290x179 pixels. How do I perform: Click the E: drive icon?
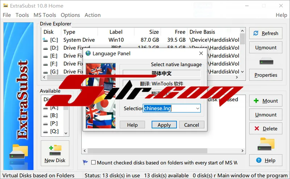pos(46,56)
